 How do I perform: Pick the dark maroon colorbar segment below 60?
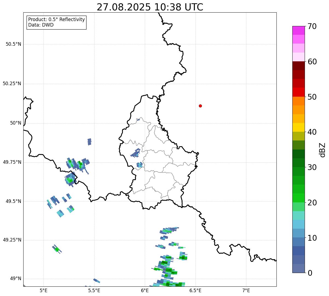coord(298,66)
